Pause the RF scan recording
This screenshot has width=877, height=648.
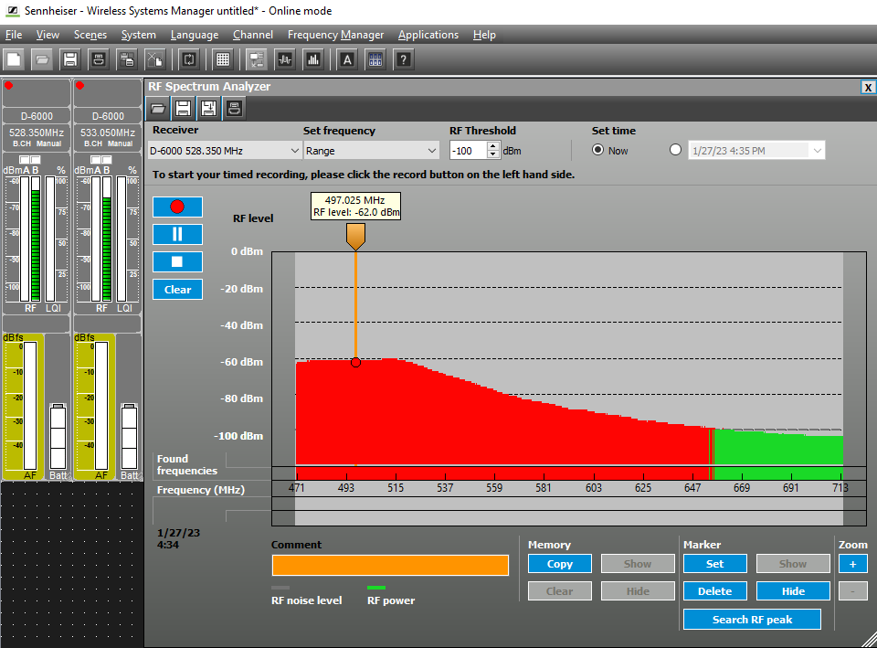[177, 234]
